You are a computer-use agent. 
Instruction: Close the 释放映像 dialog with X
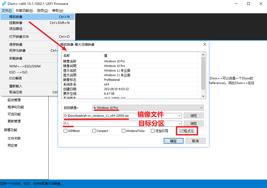pos(205,44)
